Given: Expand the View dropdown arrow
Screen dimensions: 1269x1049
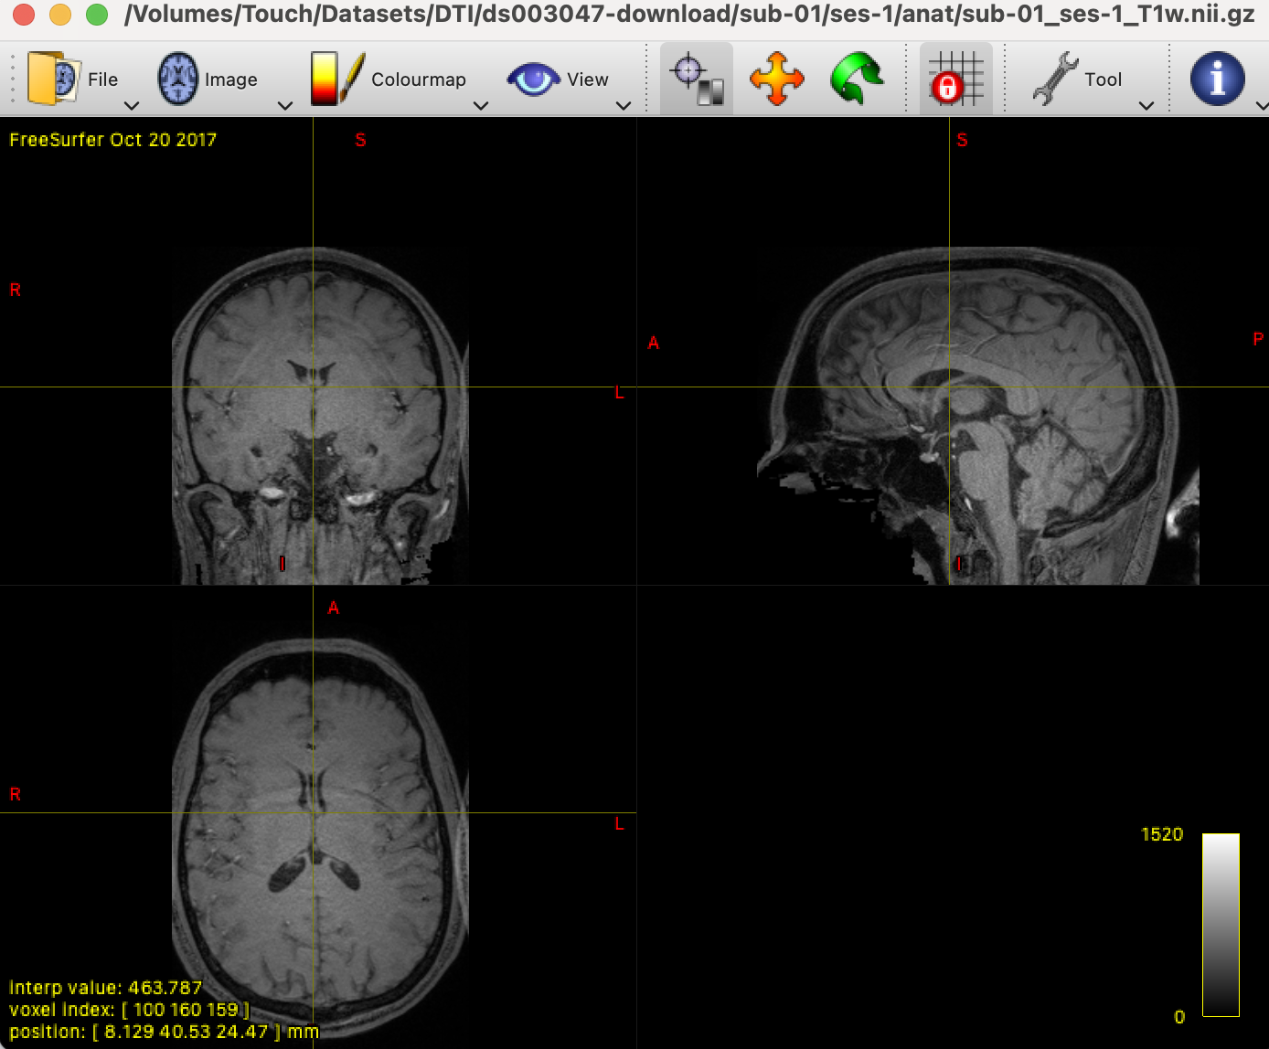Looking at the screenshot, I should [x=624, y=105].
